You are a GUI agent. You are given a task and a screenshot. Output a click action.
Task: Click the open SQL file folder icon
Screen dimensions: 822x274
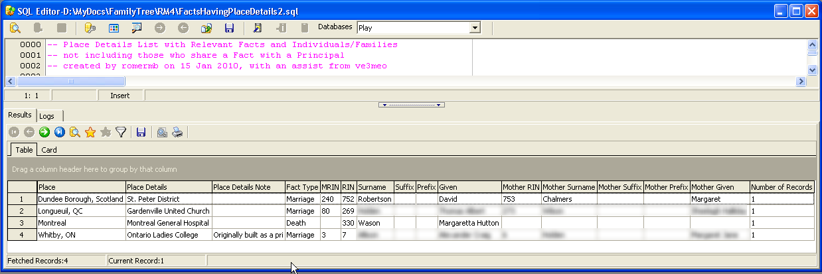point(206,28)
